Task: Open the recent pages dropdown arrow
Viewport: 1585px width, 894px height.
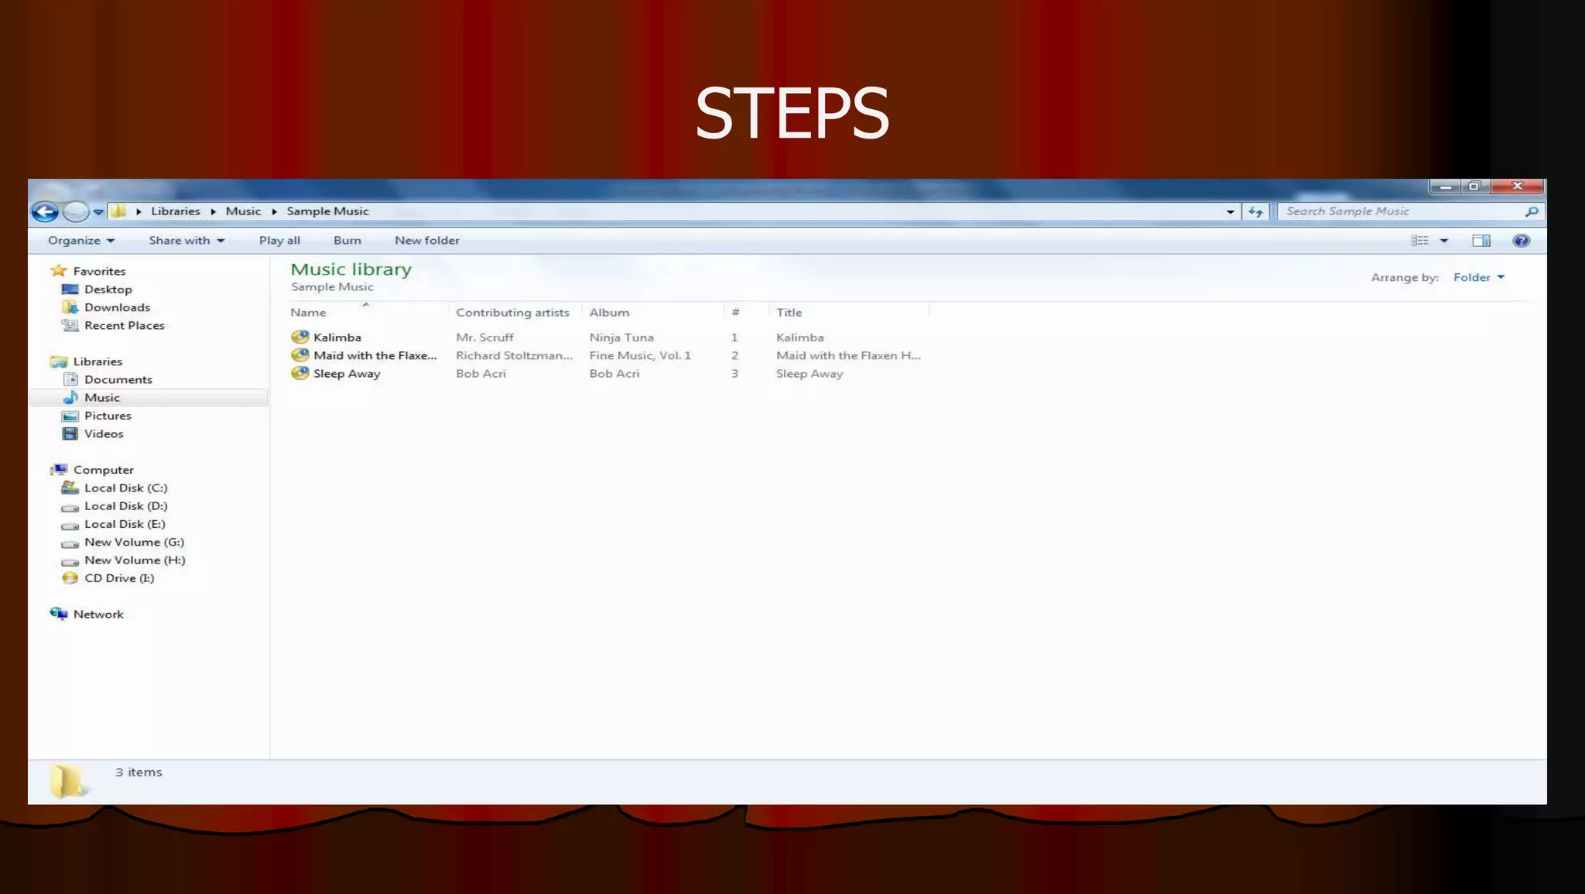Action: pyautogui.click(x=98, y=212)
